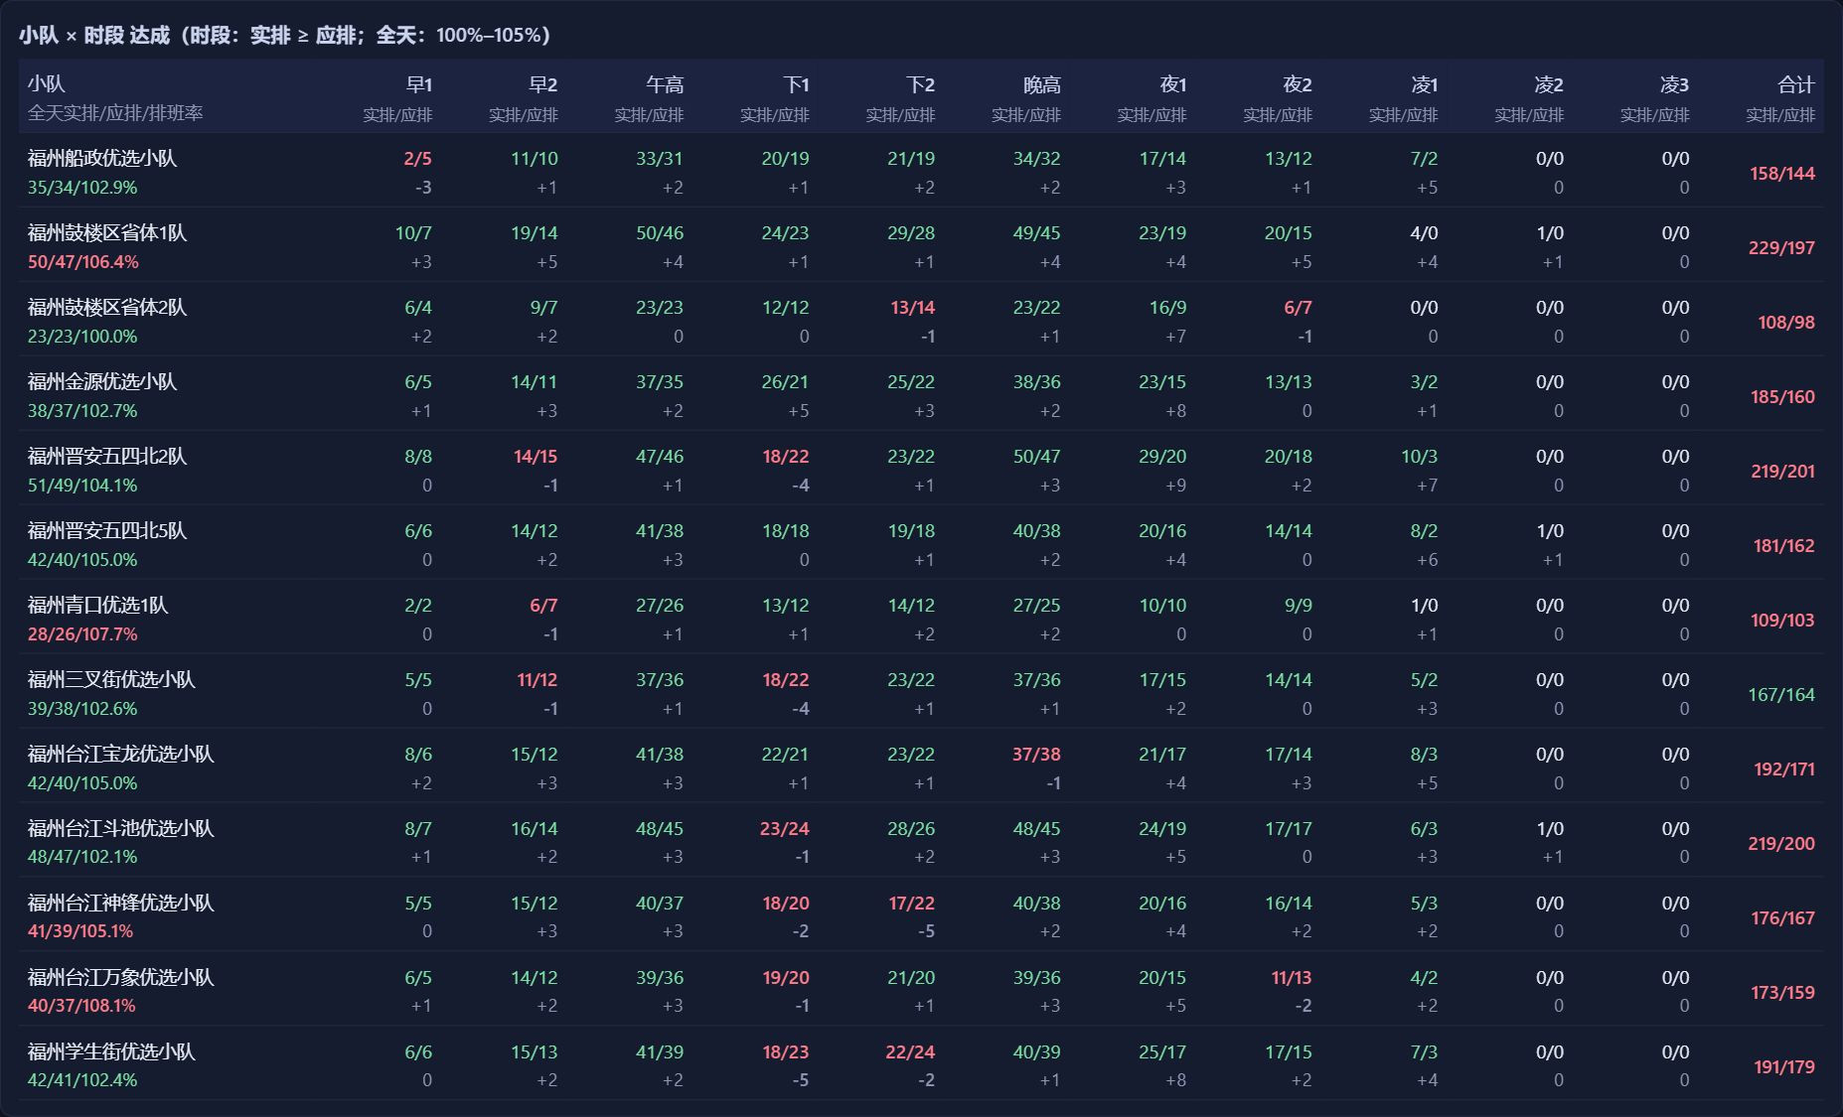The height and width of the screenshot is (1117, 1843).
Task: Click the 10/3 cell in 凌1
Action: tap(1419, 457)
